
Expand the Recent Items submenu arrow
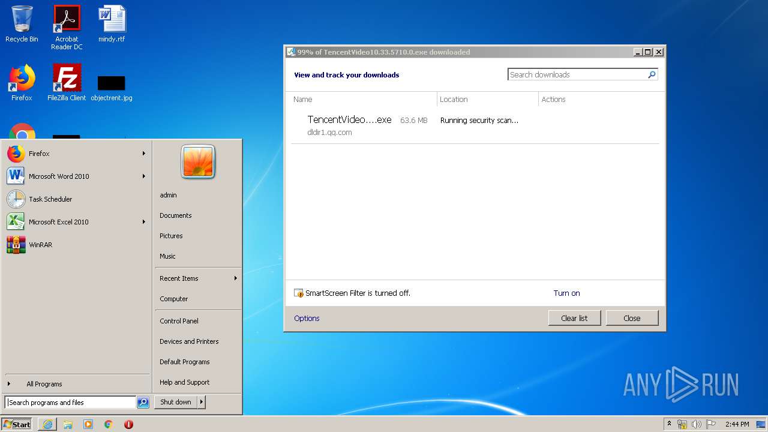point(236,278)
